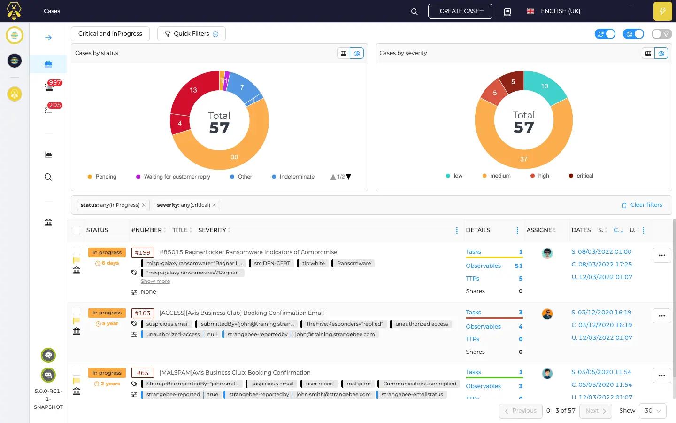This screenshot has height=423, width=676.
Task: Expand the Quick Filters dropdown
Action: pos(191,34)
